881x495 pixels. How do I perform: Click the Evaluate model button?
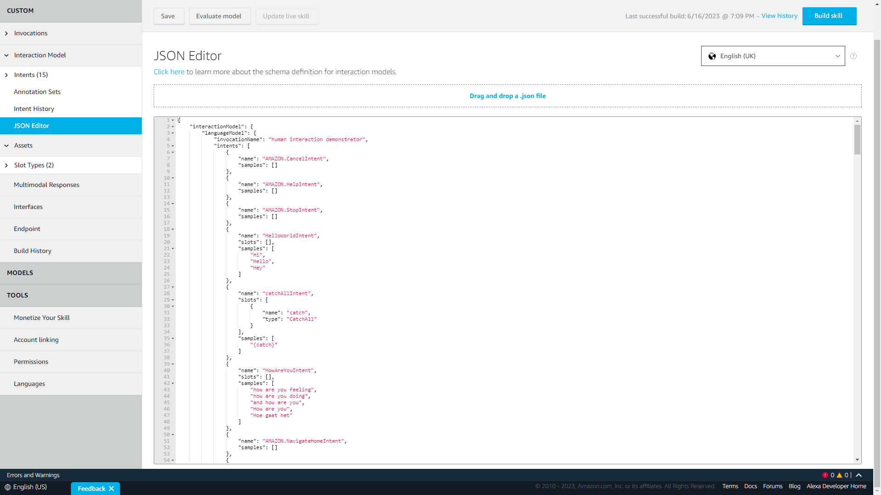pos(219,16)
